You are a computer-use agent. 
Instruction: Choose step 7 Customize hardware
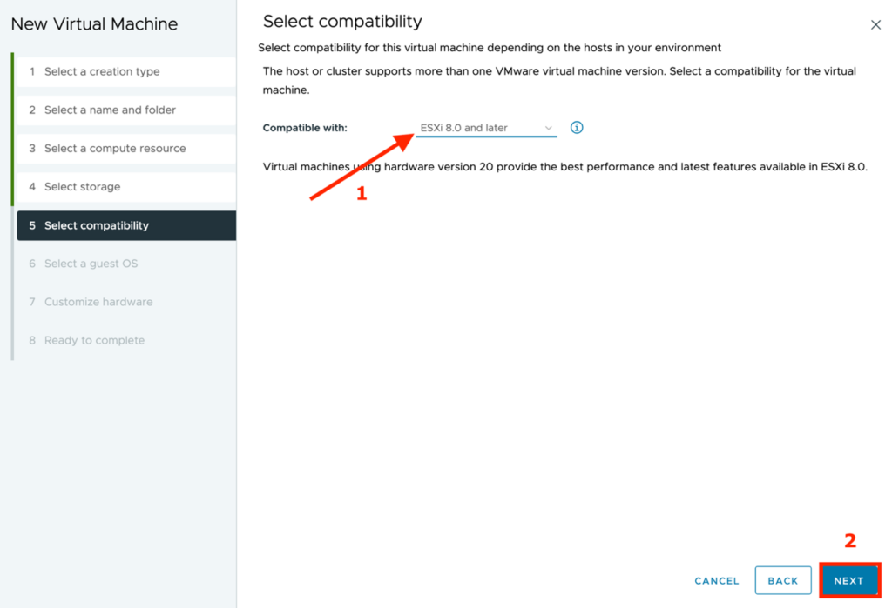click(98, 302)
